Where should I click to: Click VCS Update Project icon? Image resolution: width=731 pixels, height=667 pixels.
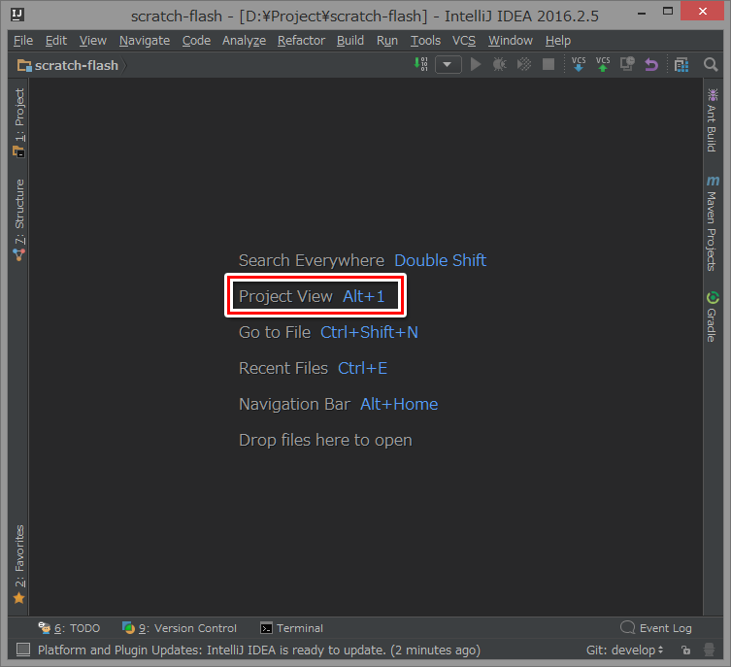click(579, 64)
